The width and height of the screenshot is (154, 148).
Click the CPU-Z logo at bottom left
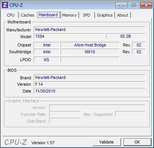pyautogui.click(x=16, y=142)
